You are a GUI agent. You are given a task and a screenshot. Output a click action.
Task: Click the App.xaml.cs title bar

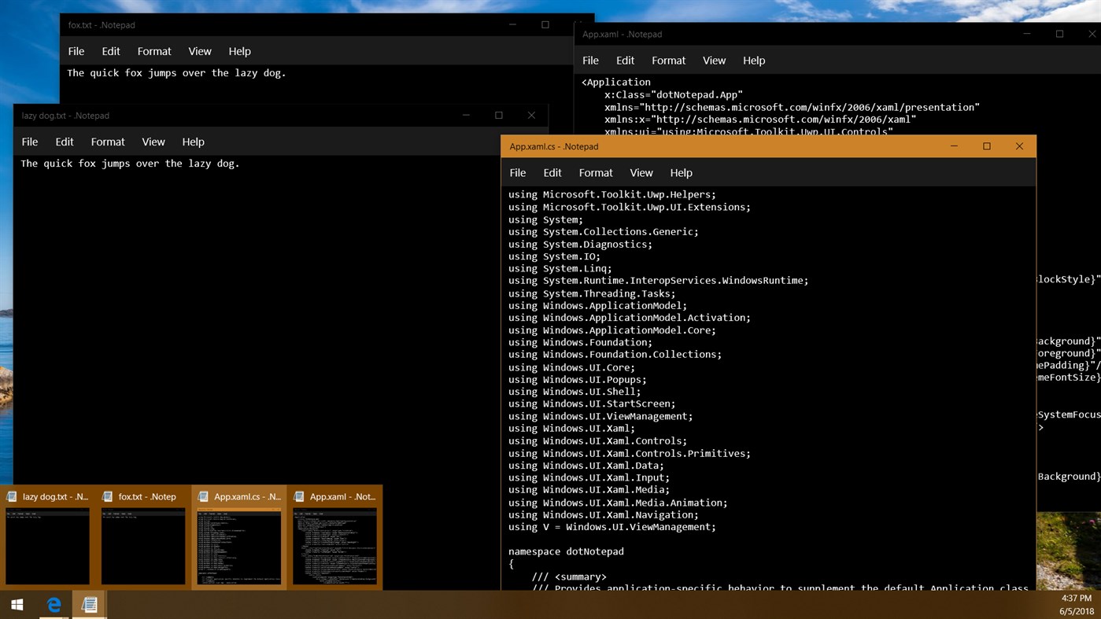(x=748, y=146)
